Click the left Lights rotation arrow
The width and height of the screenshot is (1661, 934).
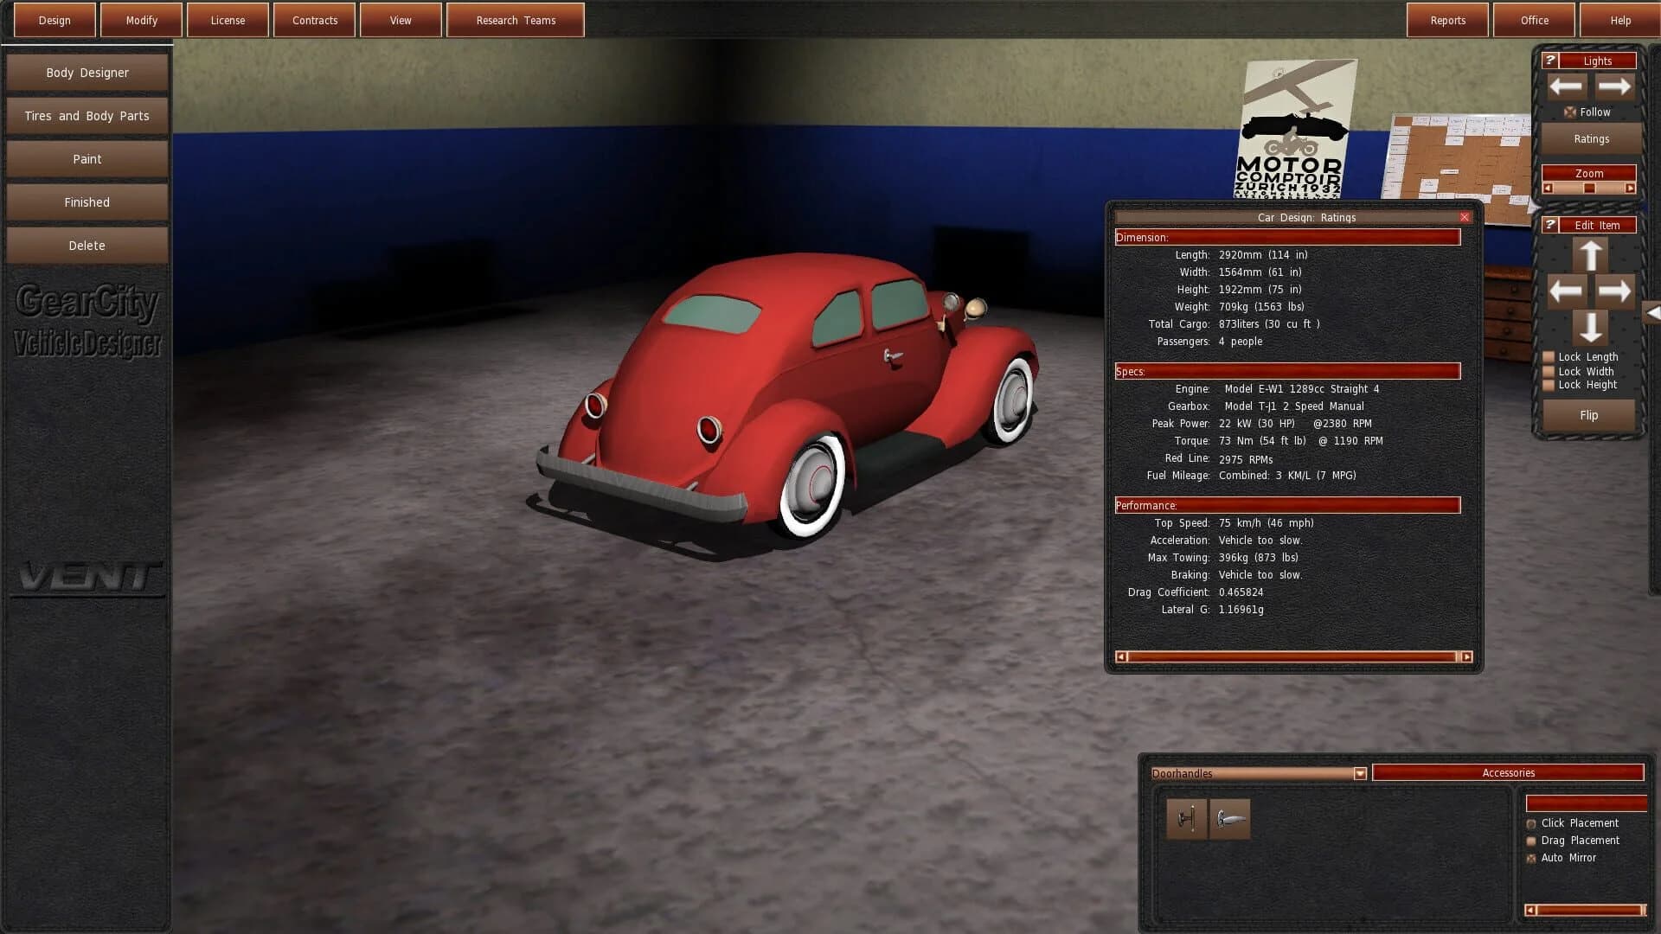(1566, 86)
